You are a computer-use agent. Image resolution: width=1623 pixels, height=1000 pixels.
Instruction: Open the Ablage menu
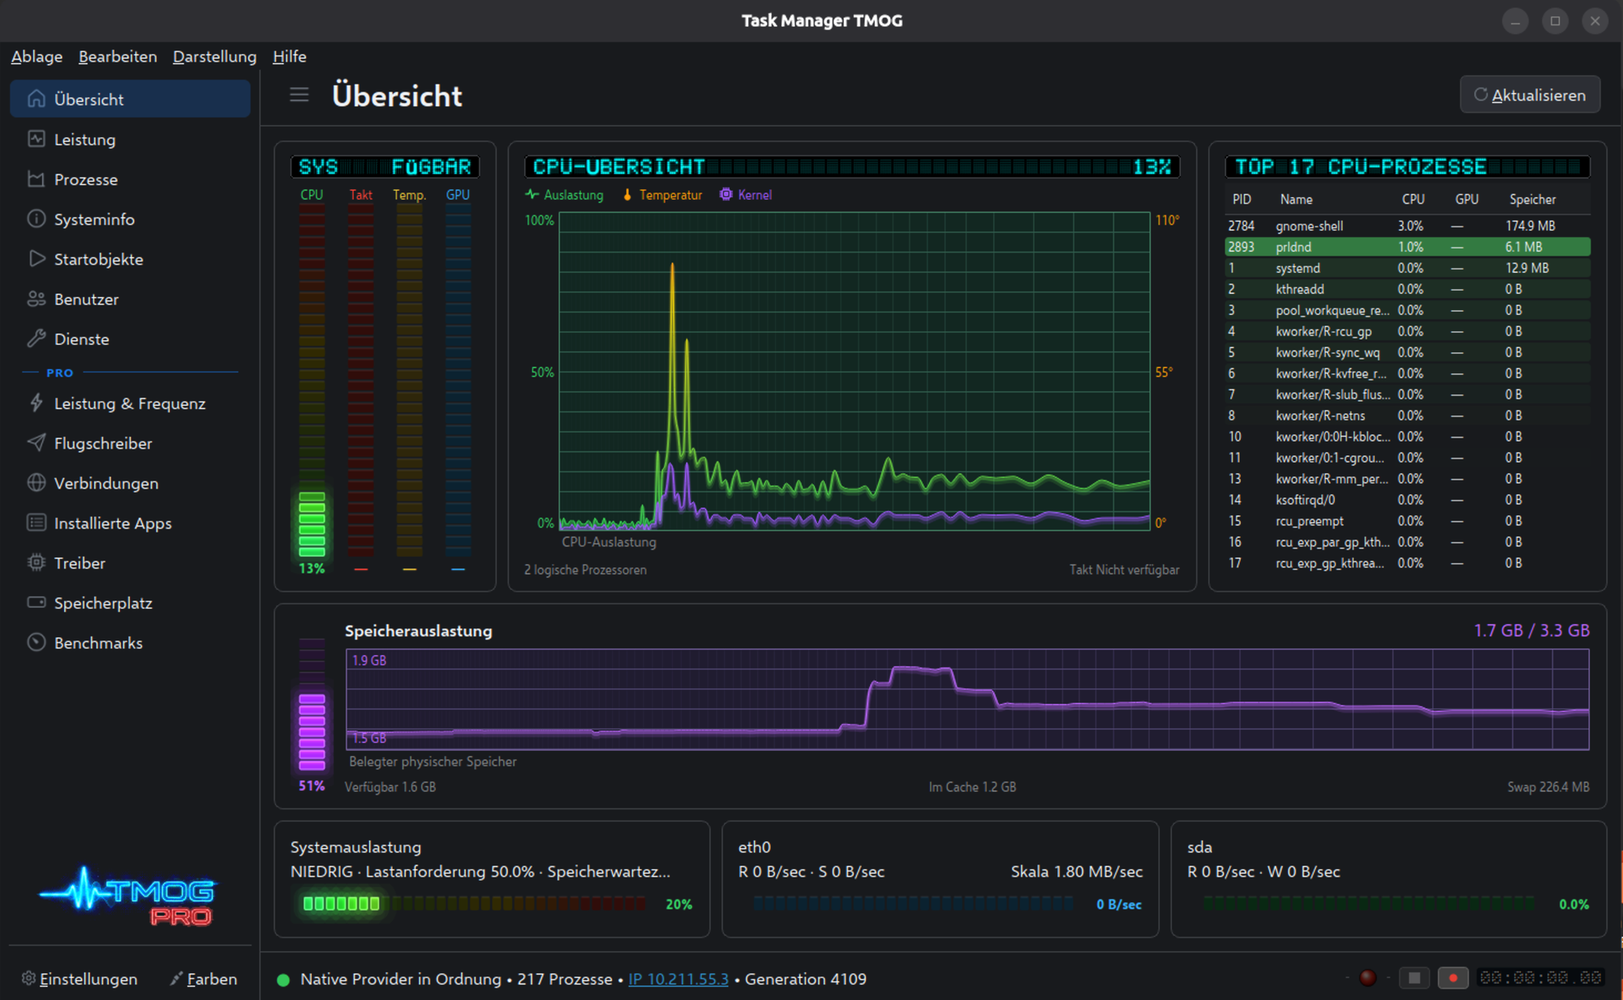click(37, 57)
